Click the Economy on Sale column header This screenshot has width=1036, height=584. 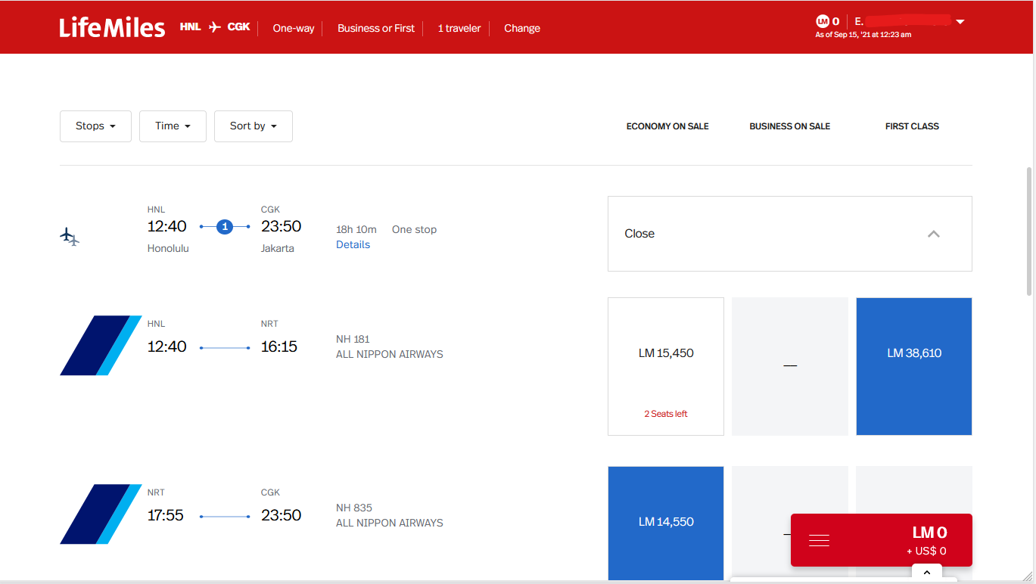click(667, 126)
